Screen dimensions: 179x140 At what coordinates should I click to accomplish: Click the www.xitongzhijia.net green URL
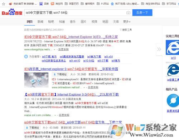click(38, 50)
